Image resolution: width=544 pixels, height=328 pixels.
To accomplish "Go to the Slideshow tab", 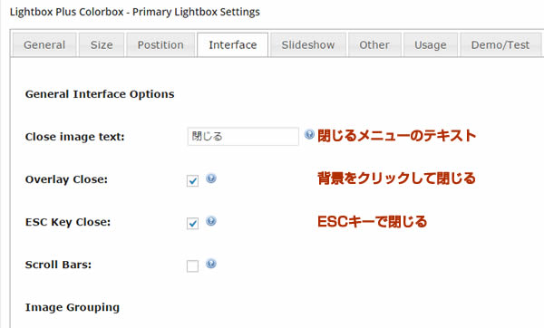I will 308,44.
